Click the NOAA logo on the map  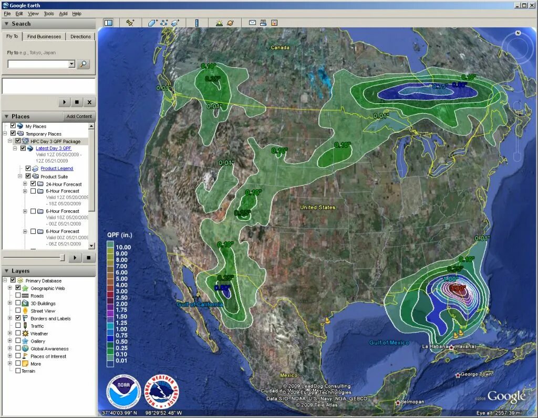[x=123, y=391]
